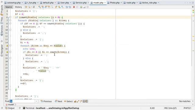
Task: Toggle Highlight Results in Find bar
Action: [x=84, y=101]
